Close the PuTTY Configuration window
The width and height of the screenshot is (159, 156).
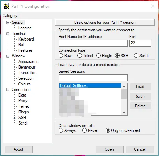pyautogui.click(x=153, y=6)
